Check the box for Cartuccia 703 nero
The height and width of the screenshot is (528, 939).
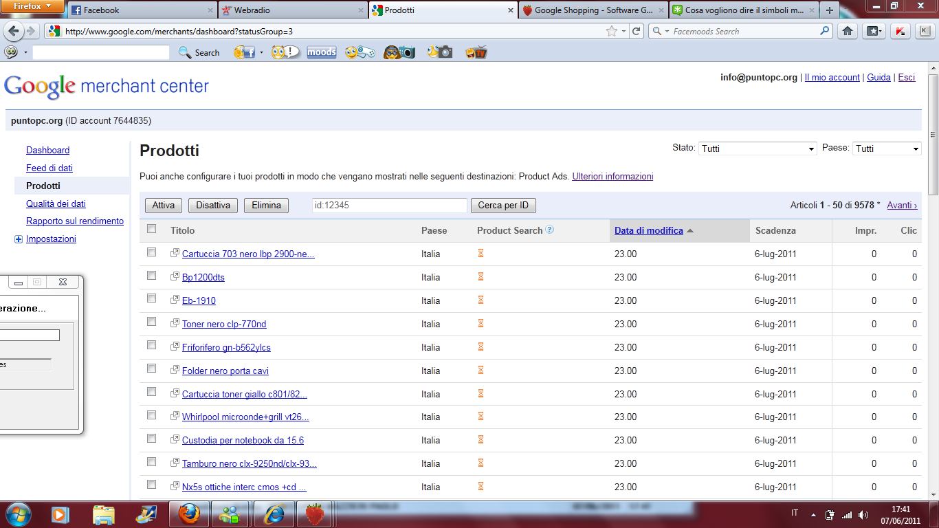tap(151, 252)
